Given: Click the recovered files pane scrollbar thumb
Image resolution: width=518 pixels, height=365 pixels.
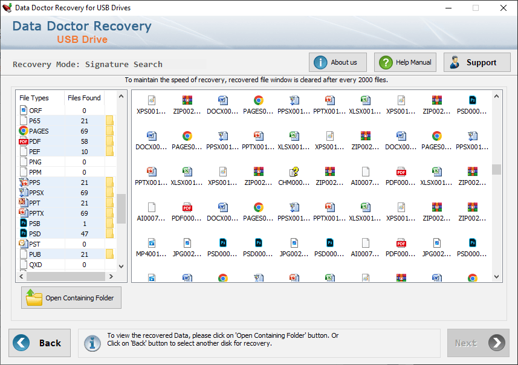Looking at the screenshot, I should pos(496,169).
